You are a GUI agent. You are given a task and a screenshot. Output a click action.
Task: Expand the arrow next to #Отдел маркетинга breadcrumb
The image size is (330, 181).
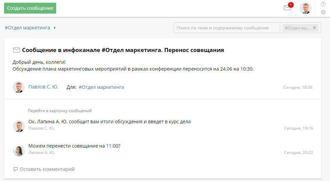click(55, 28)
